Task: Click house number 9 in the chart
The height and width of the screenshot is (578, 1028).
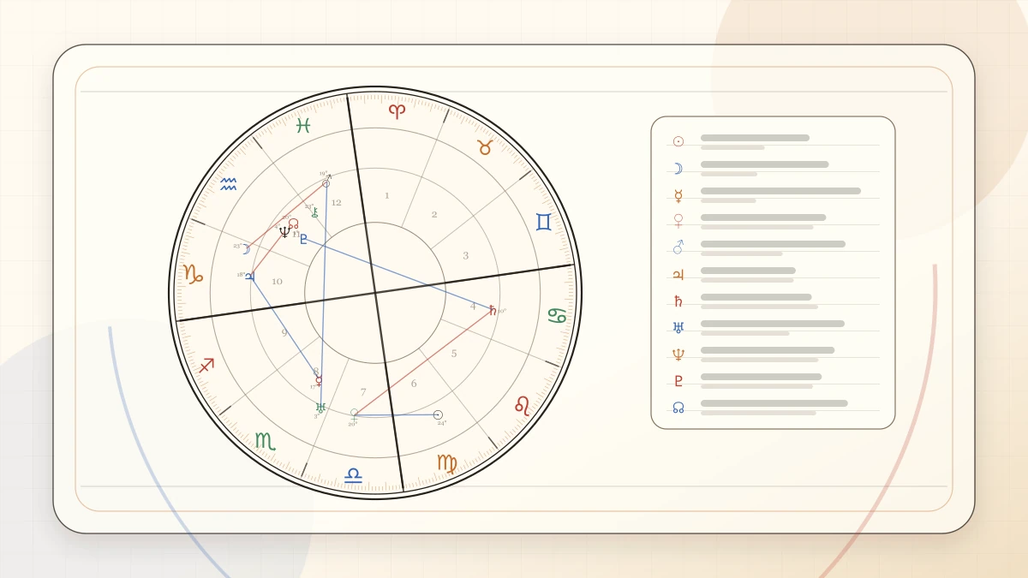Action: [284, 333]
